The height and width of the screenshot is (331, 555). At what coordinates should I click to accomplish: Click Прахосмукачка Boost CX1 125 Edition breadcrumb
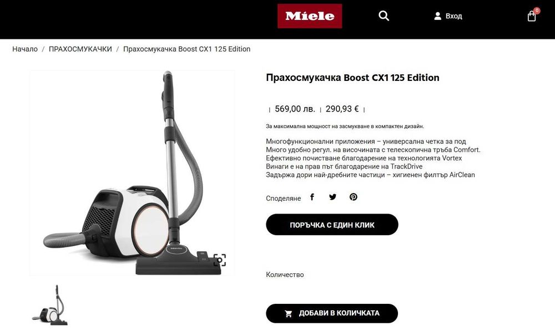pos(186,49)
